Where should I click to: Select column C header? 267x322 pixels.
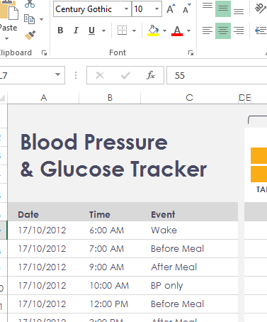pyautogui.click(x=189, y=98)
